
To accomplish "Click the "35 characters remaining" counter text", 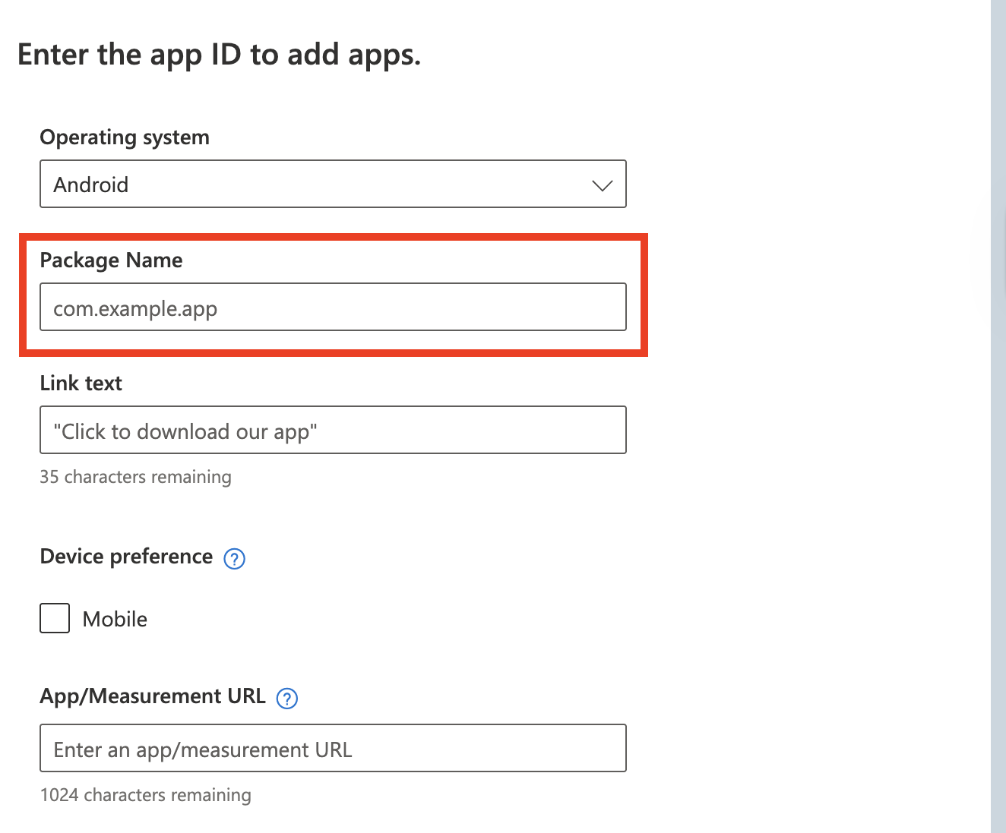I will 135,477.
